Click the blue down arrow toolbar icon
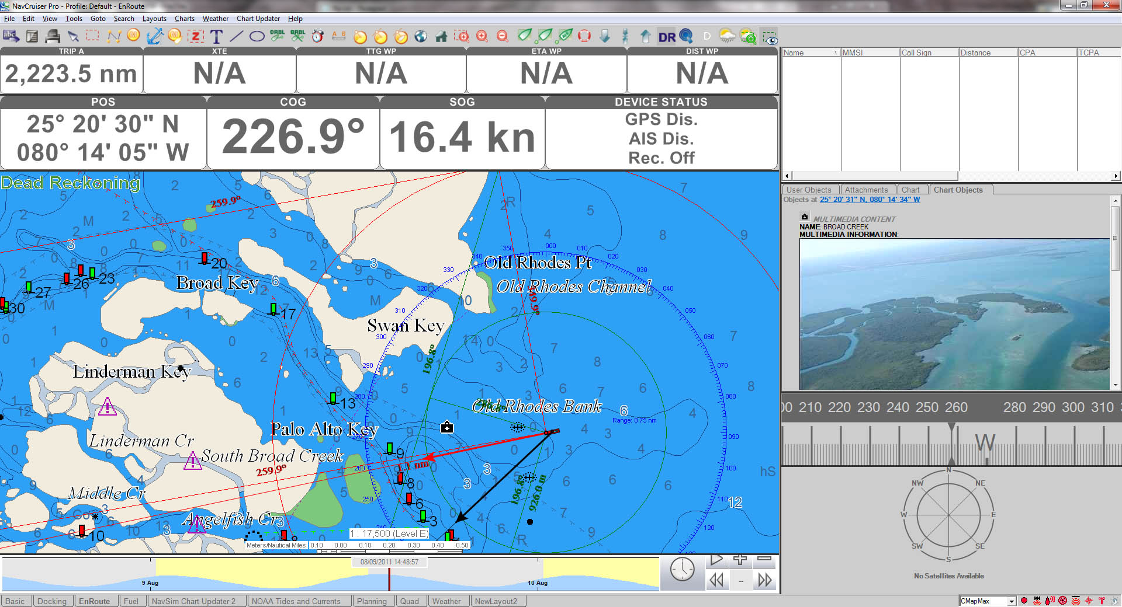 click(605, 36)
